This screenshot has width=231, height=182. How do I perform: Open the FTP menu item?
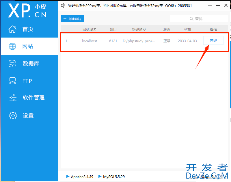tap(29, 81)
